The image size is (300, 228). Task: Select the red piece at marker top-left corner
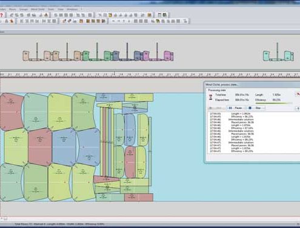click(12, 111)
